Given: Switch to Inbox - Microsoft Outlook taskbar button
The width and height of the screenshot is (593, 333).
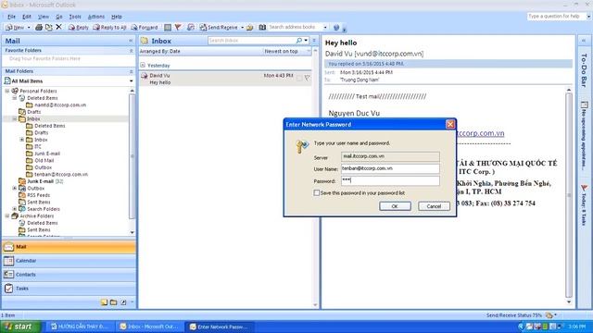Looking at the screenshot, I should 150,327.
